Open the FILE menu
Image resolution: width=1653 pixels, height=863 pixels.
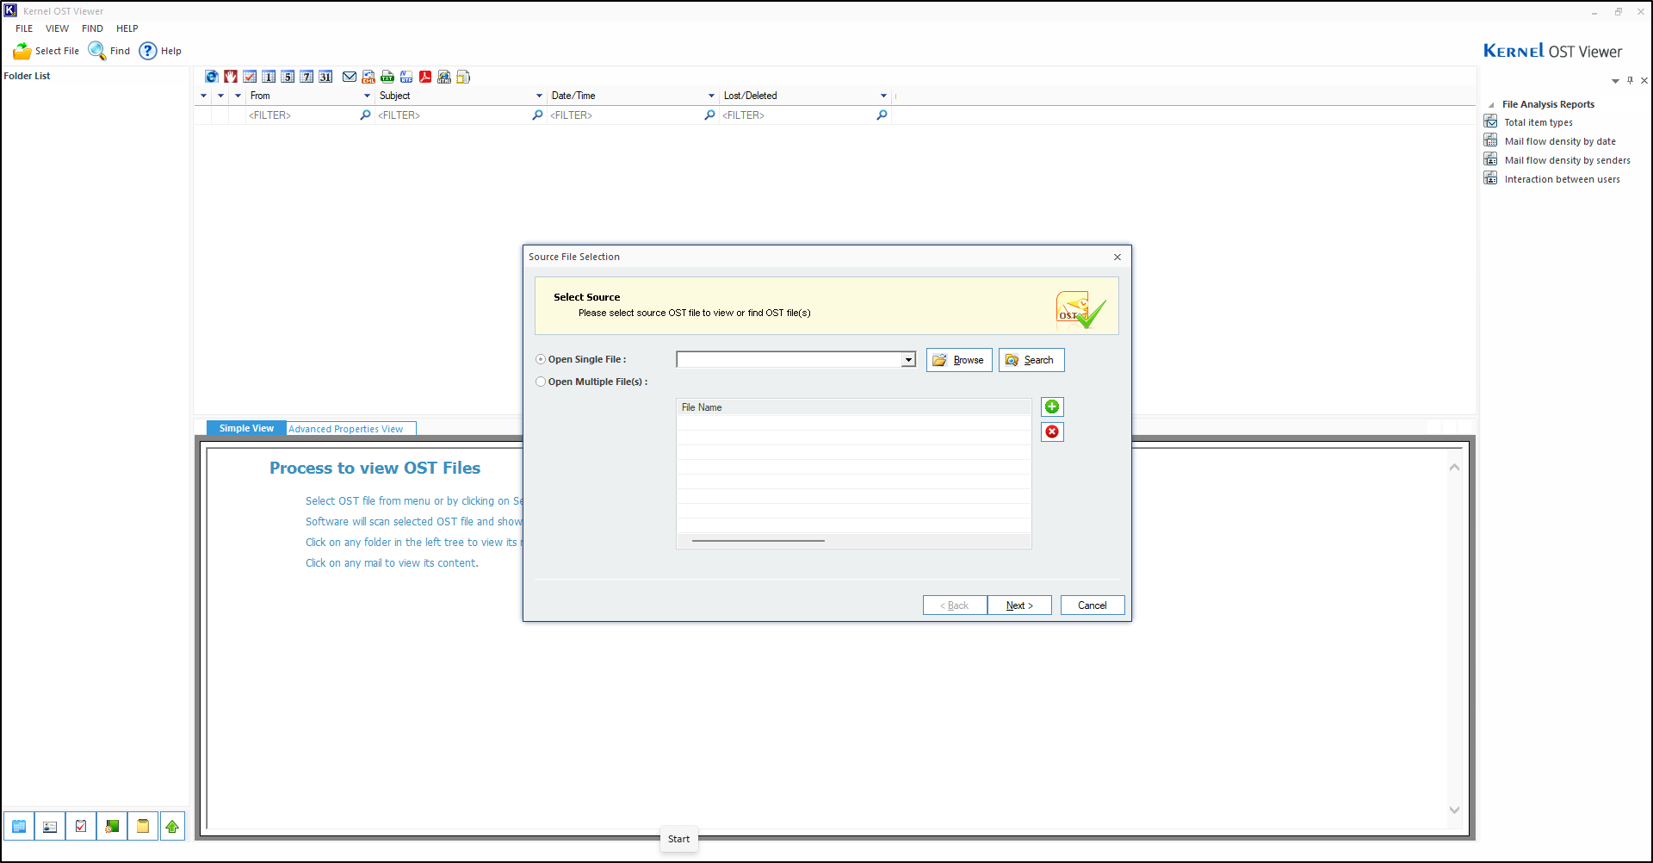[24, 28]
